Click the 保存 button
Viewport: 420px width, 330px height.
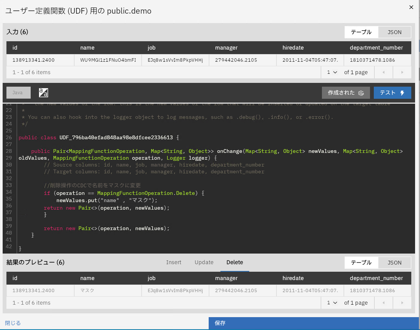coord(314,323)
